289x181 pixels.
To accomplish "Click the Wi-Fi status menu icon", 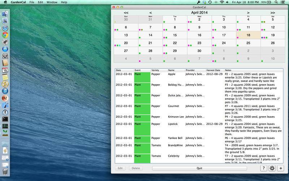I will [x=222, y=2].
